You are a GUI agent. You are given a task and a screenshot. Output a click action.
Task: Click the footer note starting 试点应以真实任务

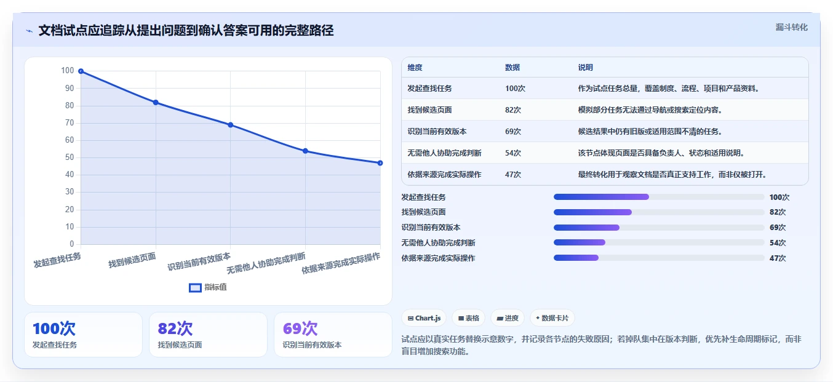600,345
